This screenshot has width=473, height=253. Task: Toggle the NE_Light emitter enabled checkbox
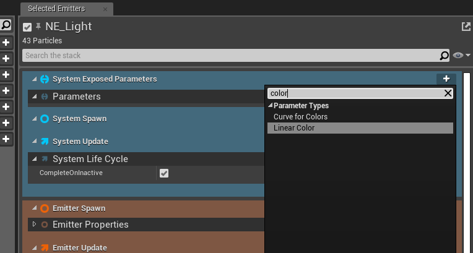tap(27, 27)
